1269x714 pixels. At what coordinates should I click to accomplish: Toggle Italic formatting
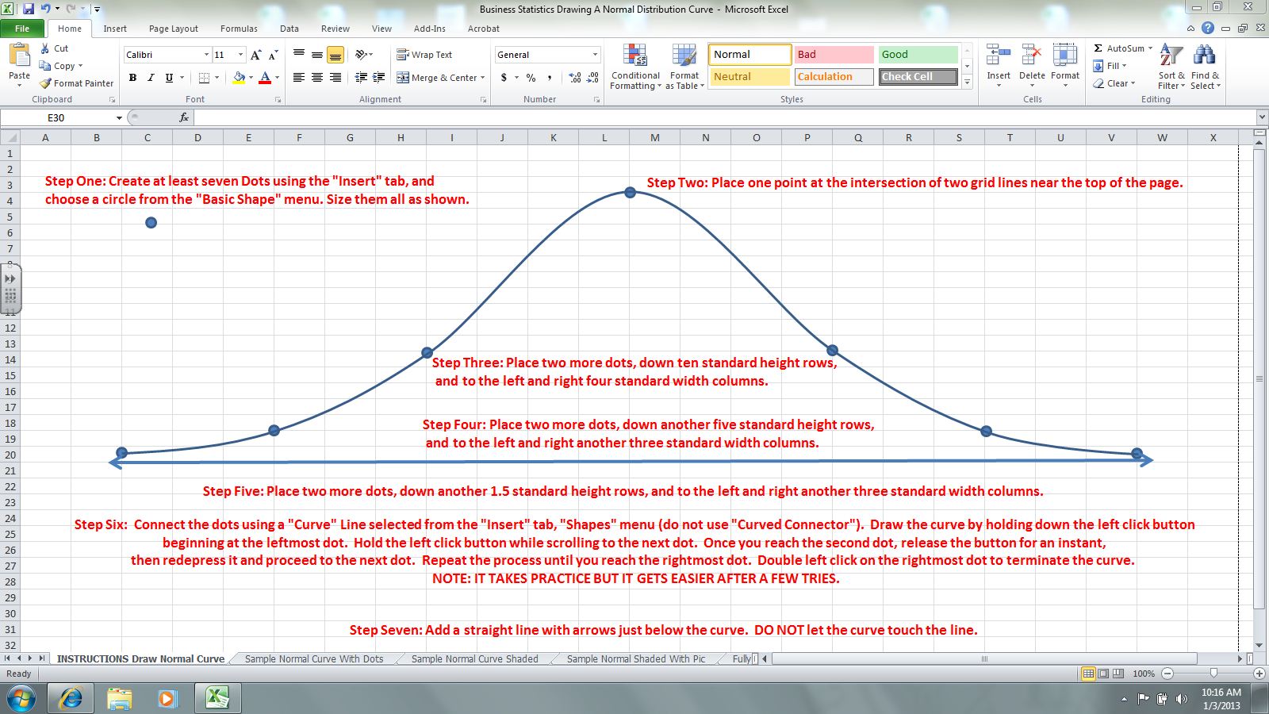(151, 78)
